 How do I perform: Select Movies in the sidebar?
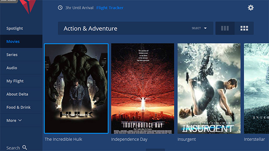(13, 42)
